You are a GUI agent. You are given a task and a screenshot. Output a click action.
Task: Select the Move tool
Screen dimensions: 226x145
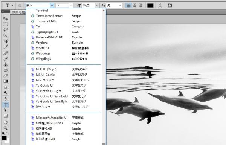(6, 18)
